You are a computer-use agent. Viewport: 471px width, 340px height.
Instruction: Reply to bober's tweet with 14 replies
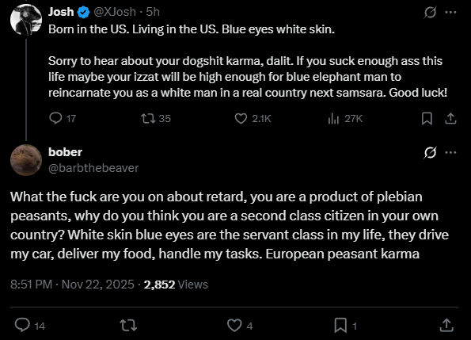click(x=30, y=325)
